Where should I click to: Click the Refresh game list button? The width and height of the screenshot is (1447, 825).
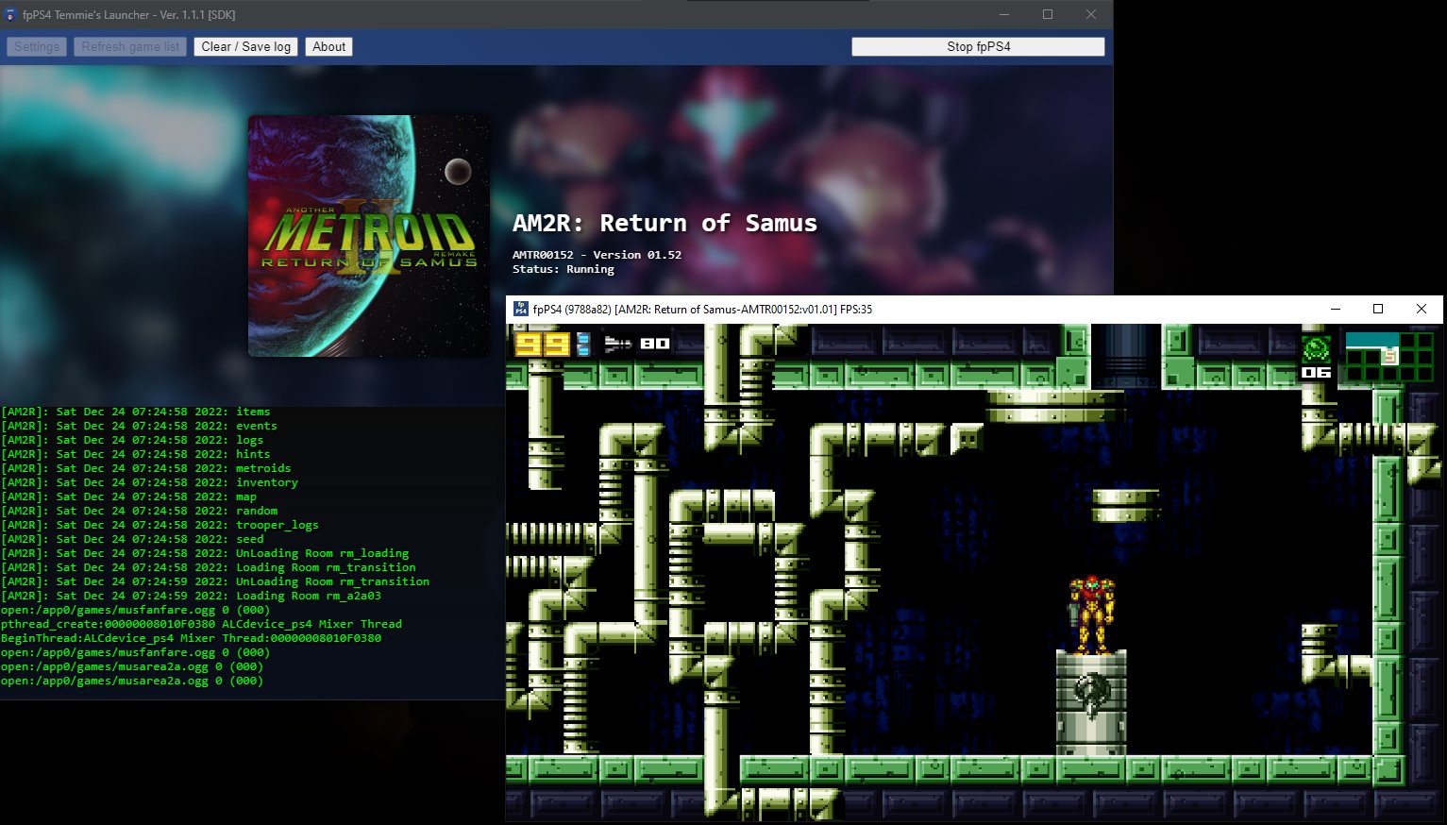tap(130, 46)
